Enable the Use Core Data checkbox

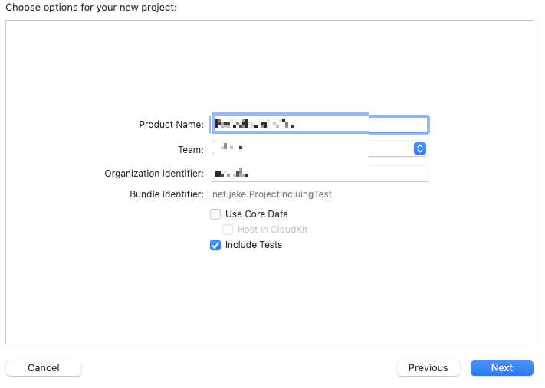point(215,214)
